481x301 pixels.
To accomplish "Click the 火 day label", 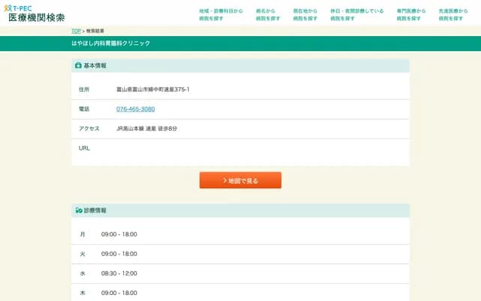I will click(x=83, y=254).
